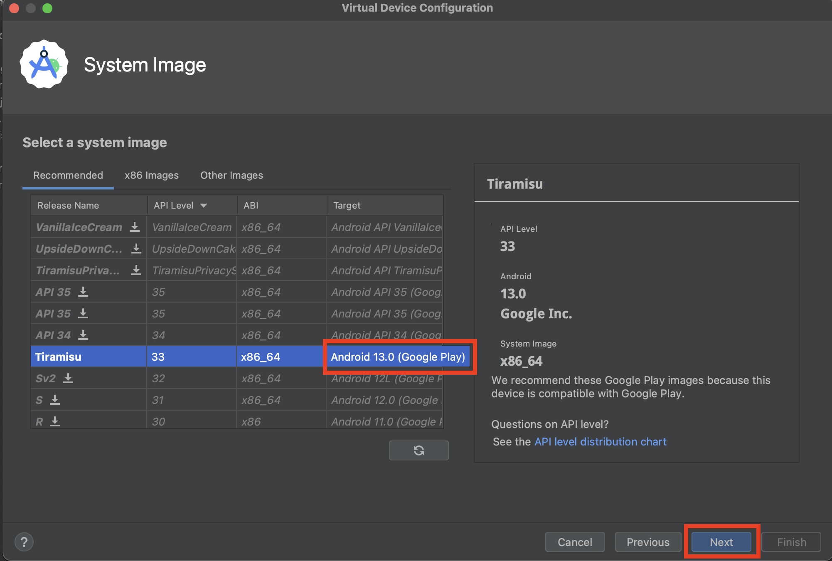Sort by API Level column arrow
The width and height of the screenshot is (832, 561).
click(x=204, y=206)
